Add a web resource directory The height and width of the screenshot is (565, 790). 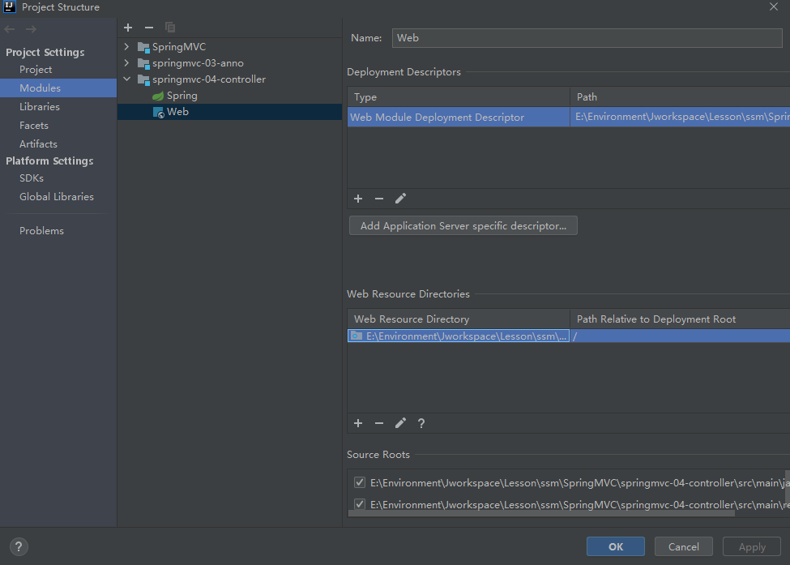point(358,423)
